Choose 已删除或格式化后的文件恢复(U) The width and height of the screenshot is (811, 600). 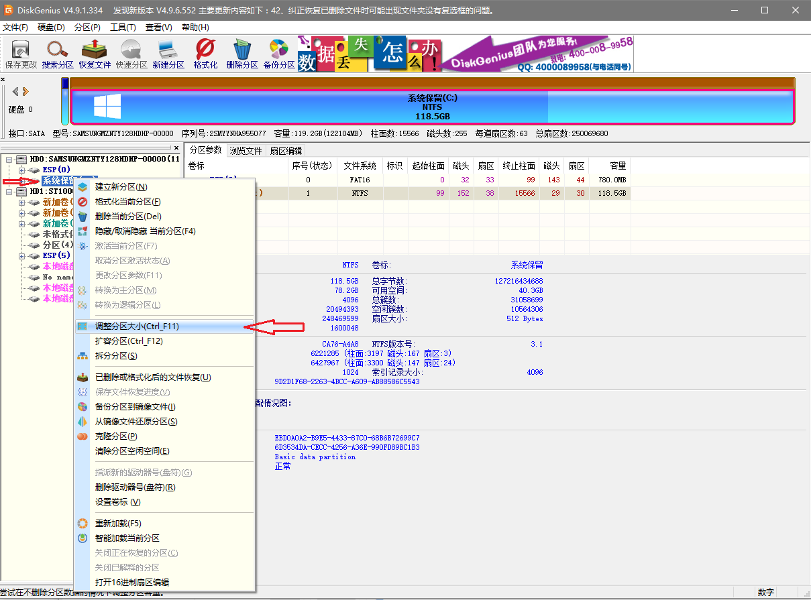coord(165,377)
